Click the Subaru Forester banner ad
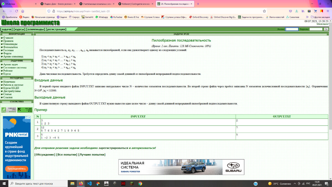The width and height of the screenshot is (332, 187). (181, 167)
